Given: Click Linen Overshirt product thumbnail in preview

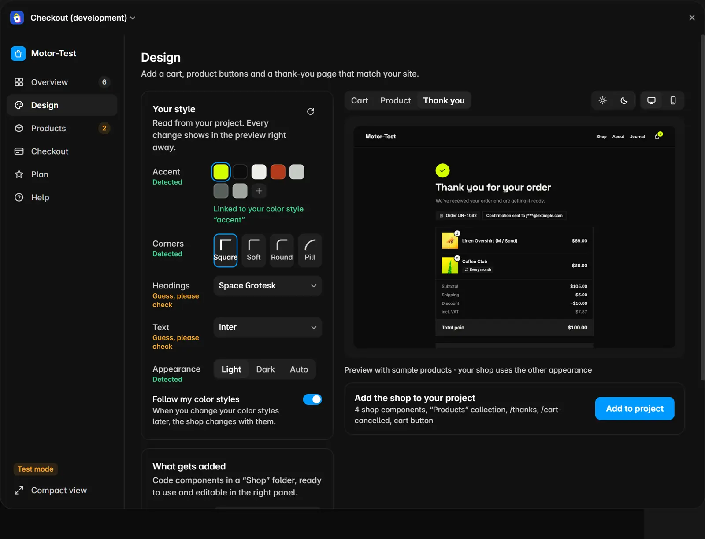Looking at the screenshot, I should point(450,241).
